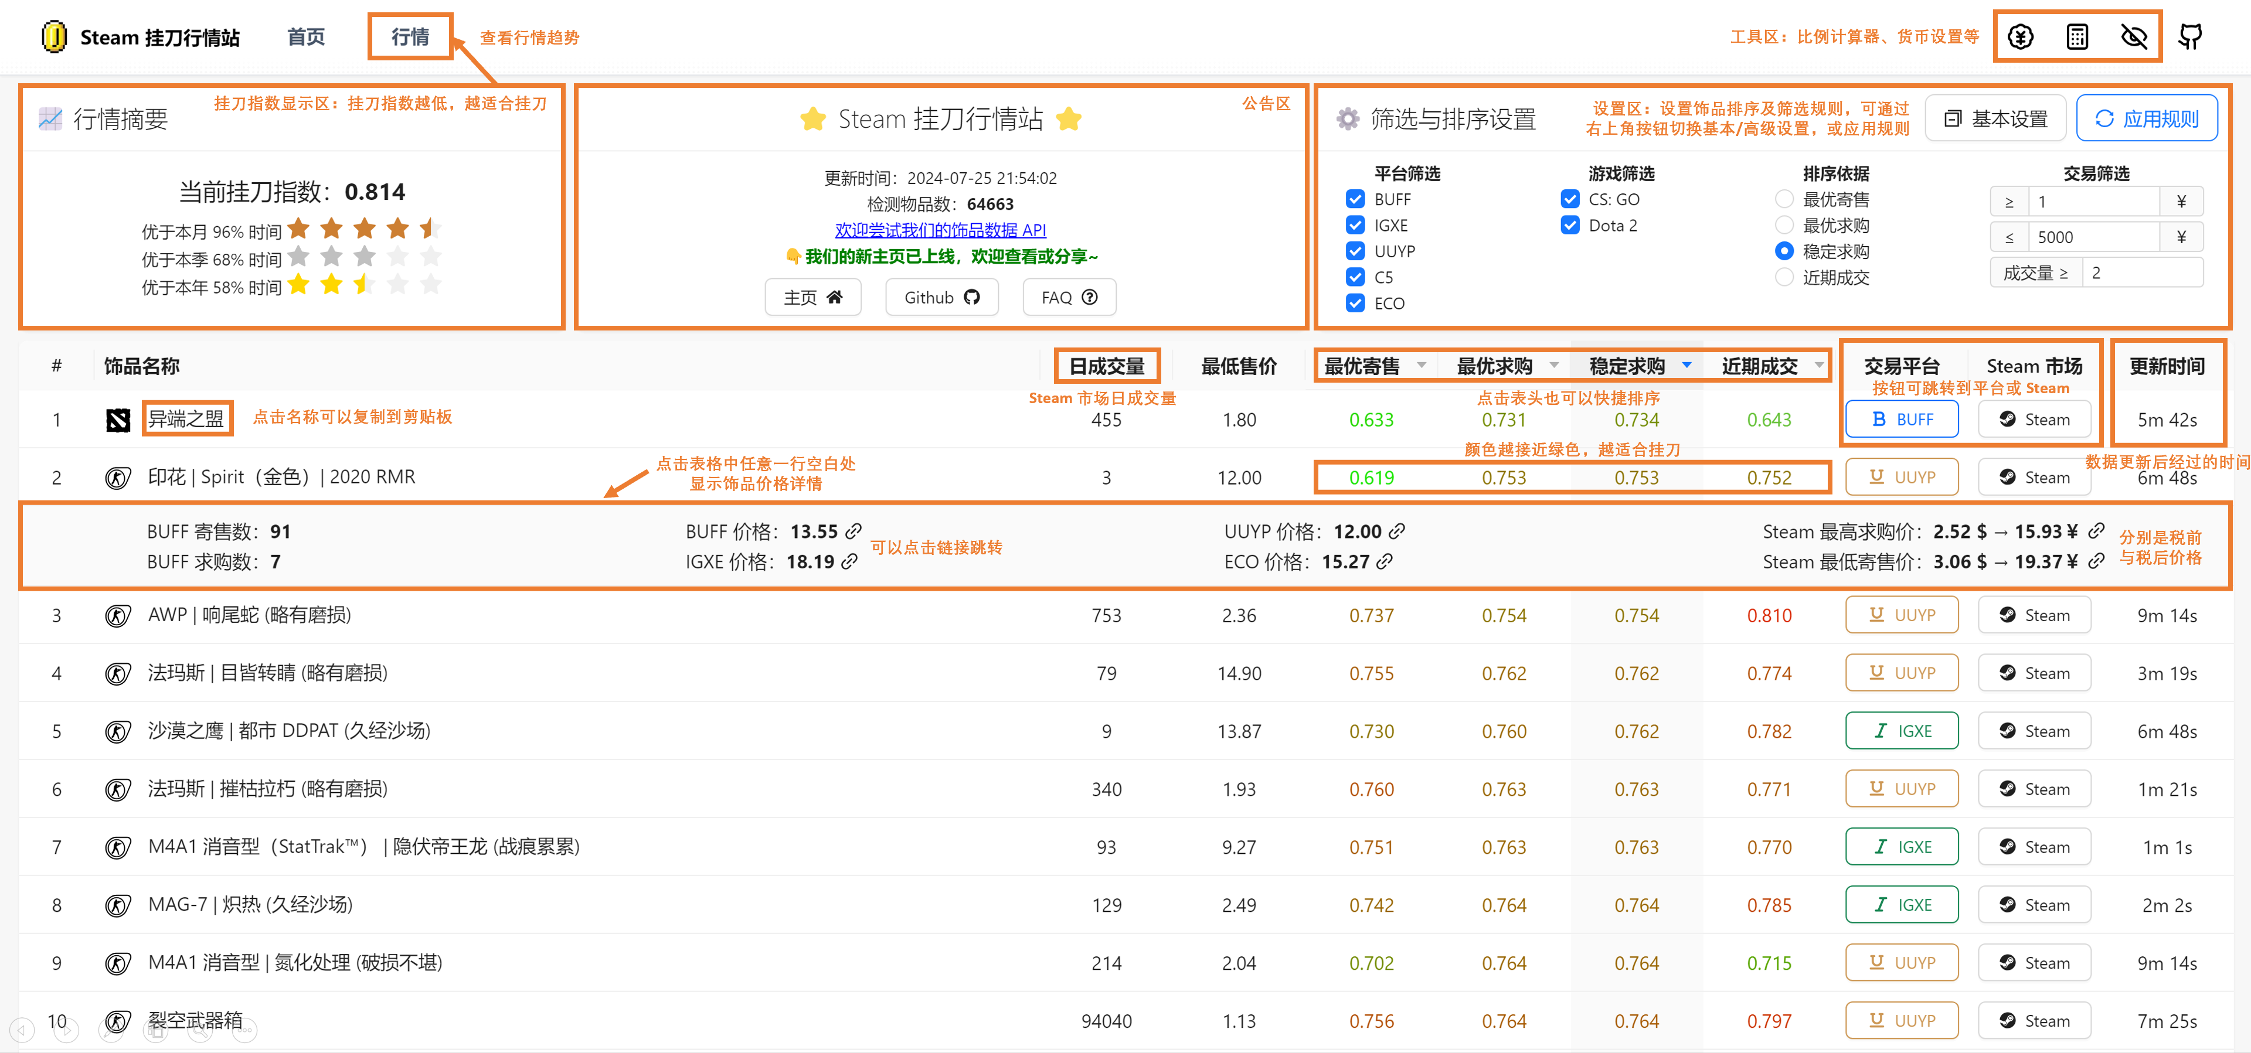Edit minimum price field showing 1
The image size is (2251, 1053).
(x=2093, y=202)
